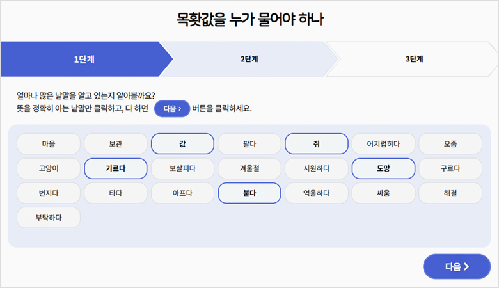Select the word 싸움
The height and width of the screenshot is (288, 499).
[383, 193]
